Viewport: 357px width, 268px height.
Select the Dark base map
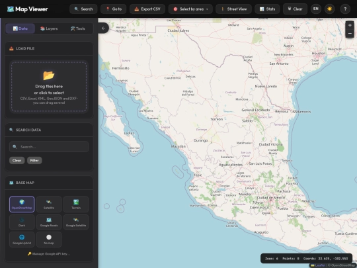click(22, 222)
